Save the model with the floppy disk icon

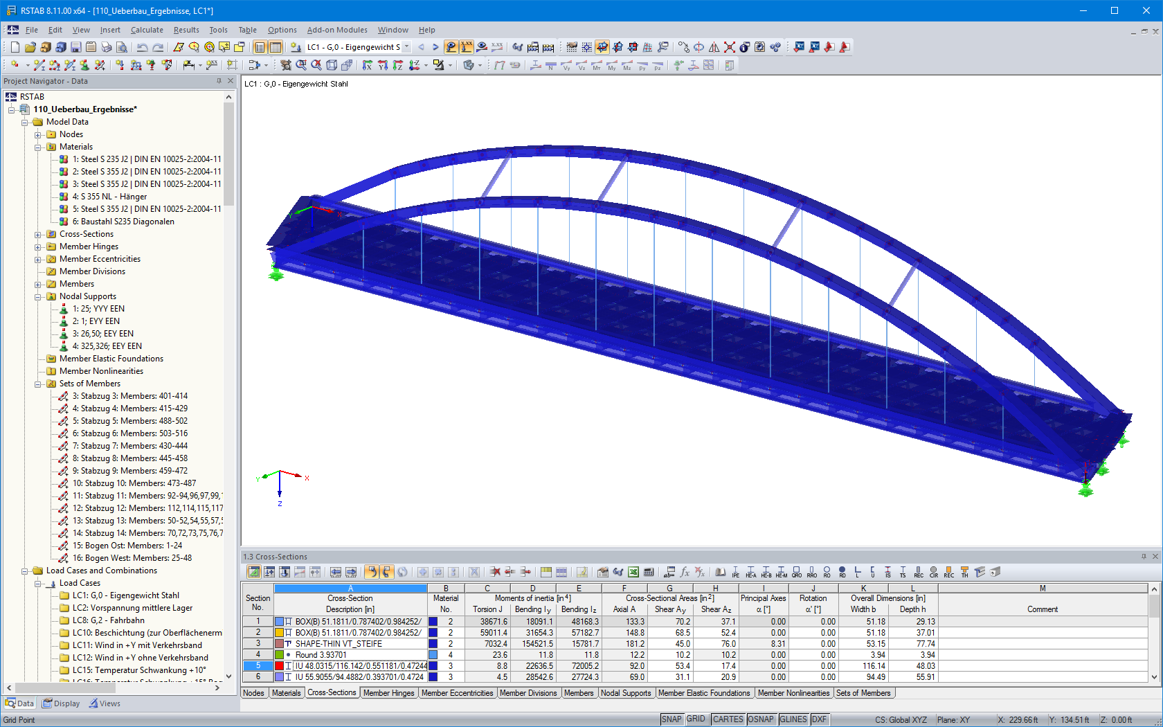pos(76,47)
